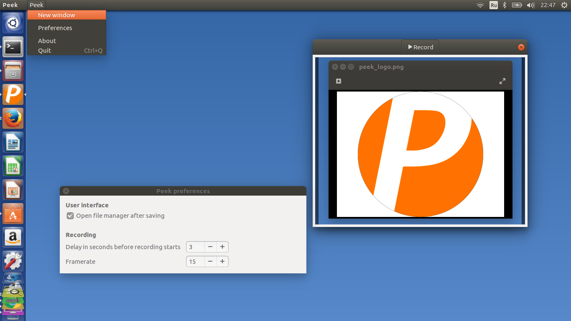Open LibreOffice Calc from the dock
571x321 pixels.
[x=13, y=166]
